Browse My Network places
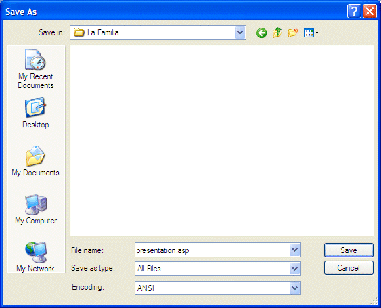The image size is (381, 308). coord(36,257)
